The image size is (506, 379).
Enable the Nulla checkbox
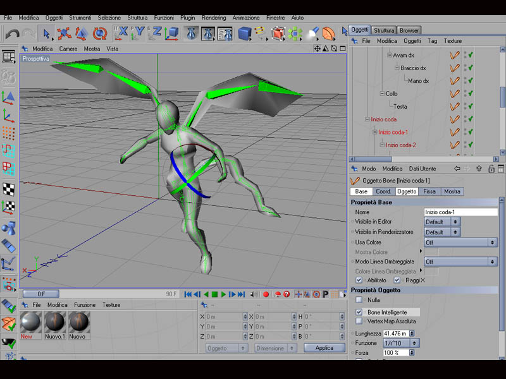click(x=359, y=300)
